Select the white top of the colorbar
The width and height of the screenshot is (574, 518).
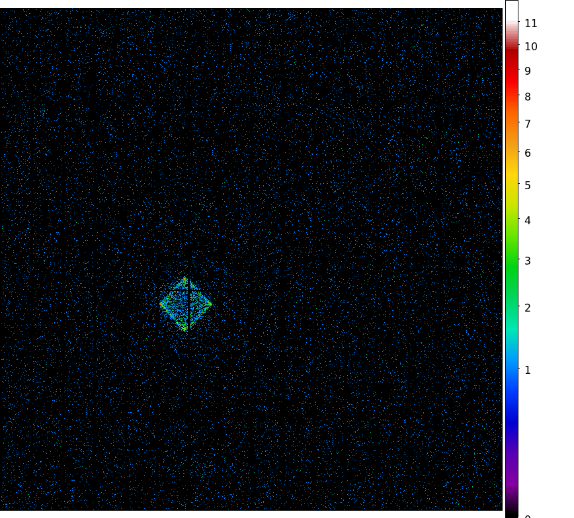512,9
